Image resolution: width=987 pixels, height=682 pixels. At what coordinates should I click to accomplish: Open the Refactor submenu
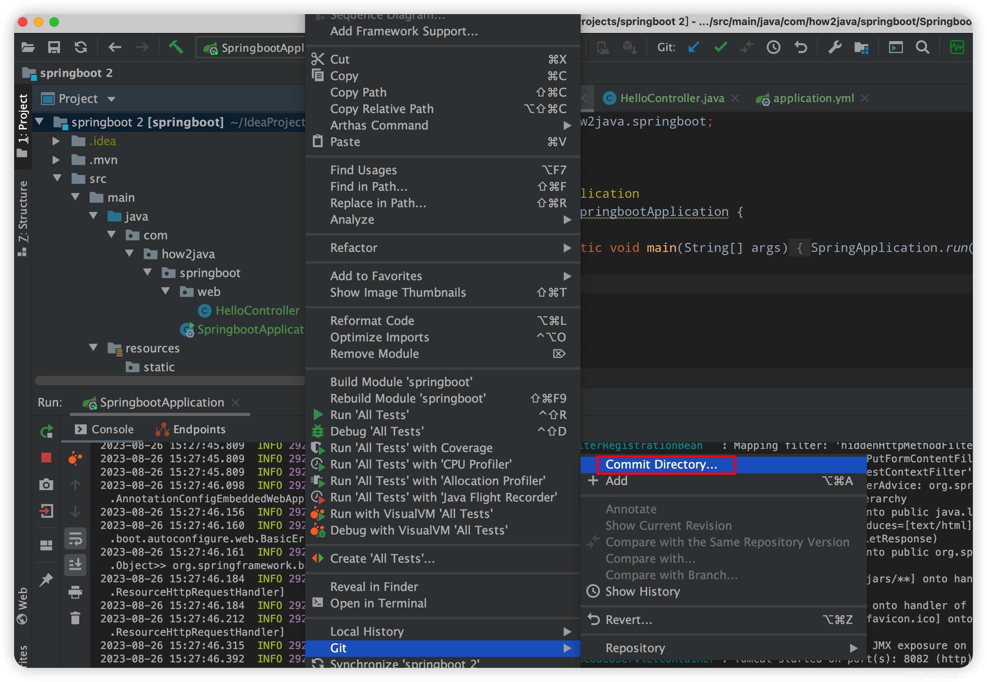coord(443,248)
